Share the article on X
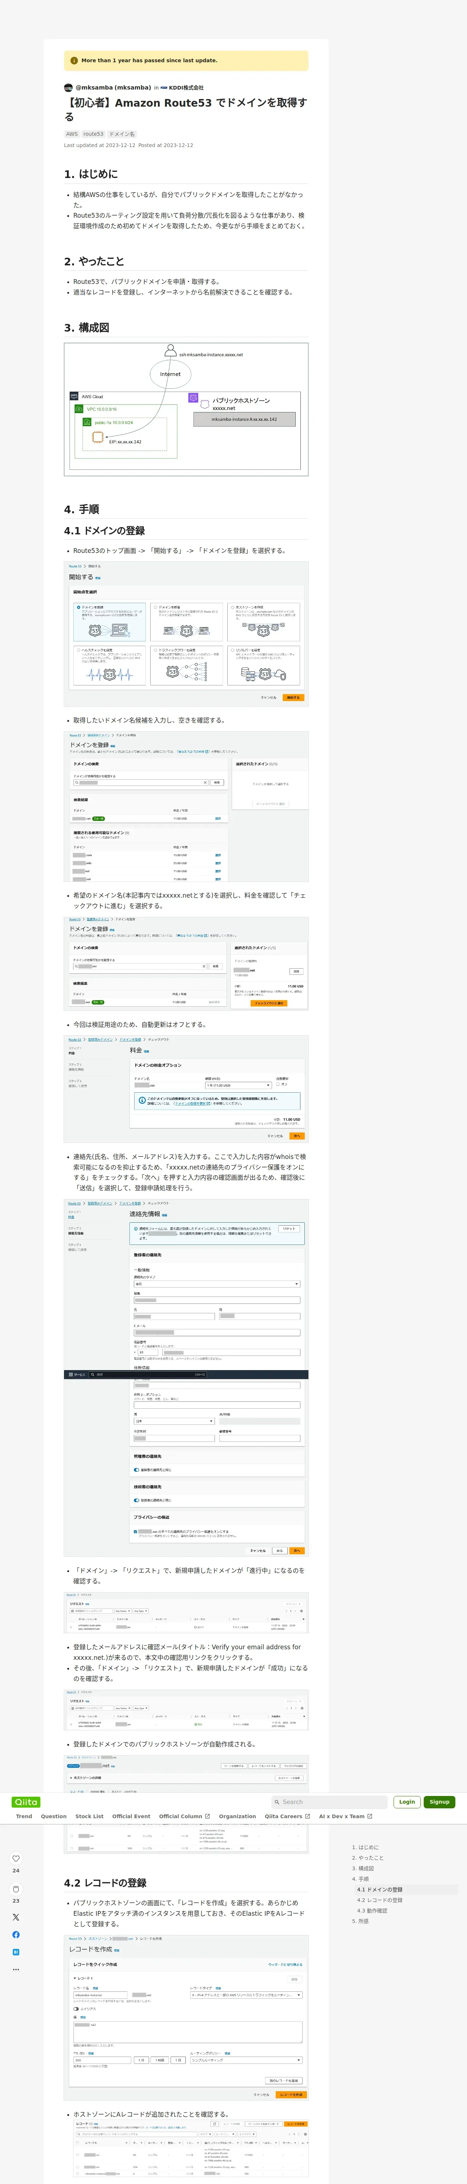This screenshot has width=467, height=2184. pos(16,1916)
